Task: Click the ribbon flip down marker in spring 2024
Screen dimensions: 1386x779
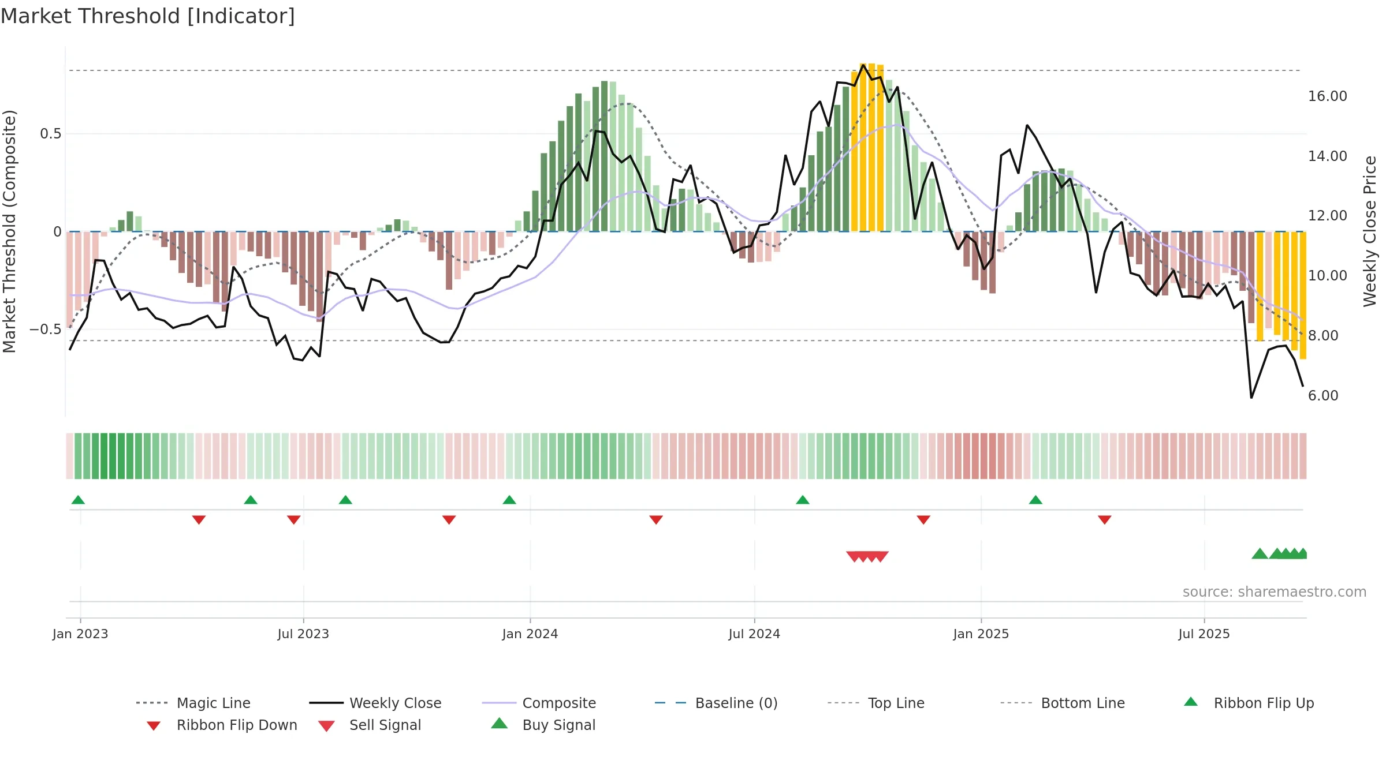Action: pyautogui.click(x=656, y=520)
